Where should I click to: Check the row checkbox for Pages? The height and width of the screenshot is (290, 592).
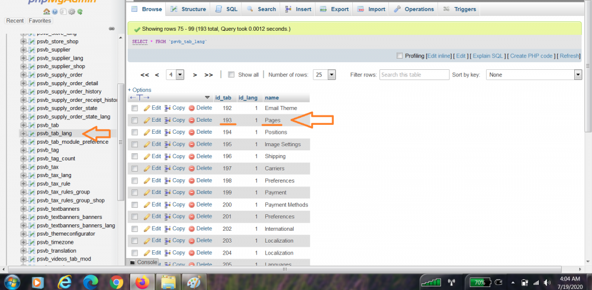(x=134, y=120)
